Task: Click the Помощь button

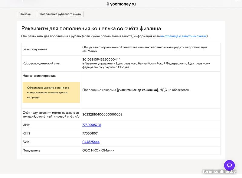Action: (x=25, y=14)
